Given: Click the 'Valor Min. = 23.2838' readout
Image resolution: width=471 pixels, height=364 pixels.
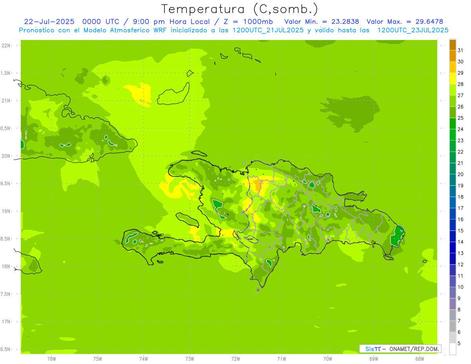Looking at the screenshot, I should 321,22.
